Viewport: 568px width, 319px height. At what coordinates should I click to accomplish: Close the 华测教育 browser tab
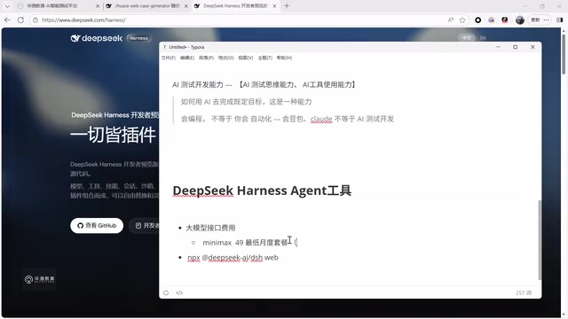click(98, 6)
